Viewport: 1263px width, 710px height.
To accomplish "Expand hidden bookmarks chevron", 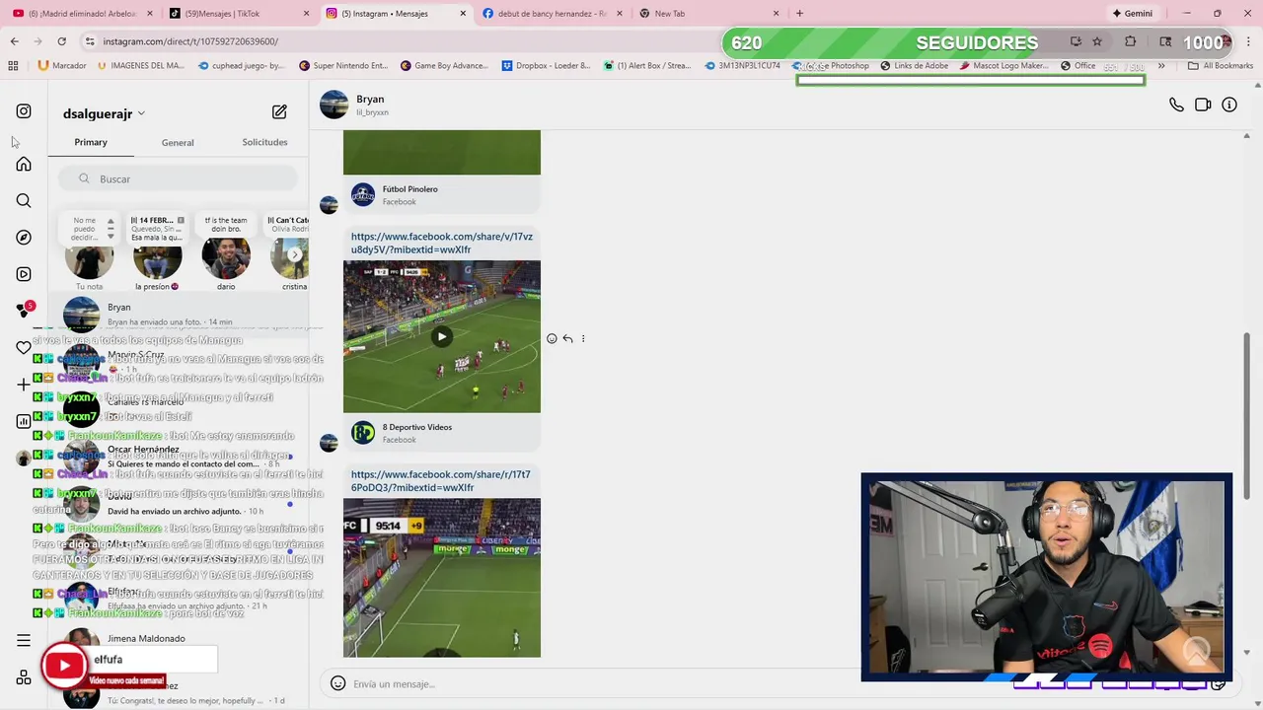I will click(x=1161, y=66).
